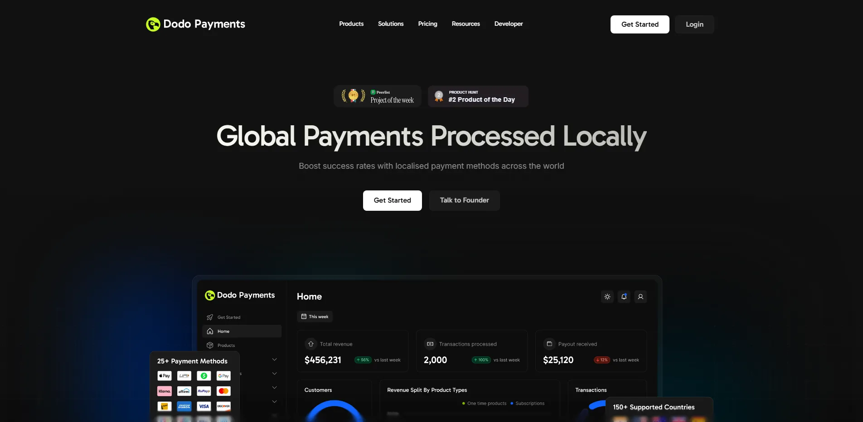Viewport: 863px width, 422px height.
Task: Select the Products box icon in sidebar
Action: point(210,345)
